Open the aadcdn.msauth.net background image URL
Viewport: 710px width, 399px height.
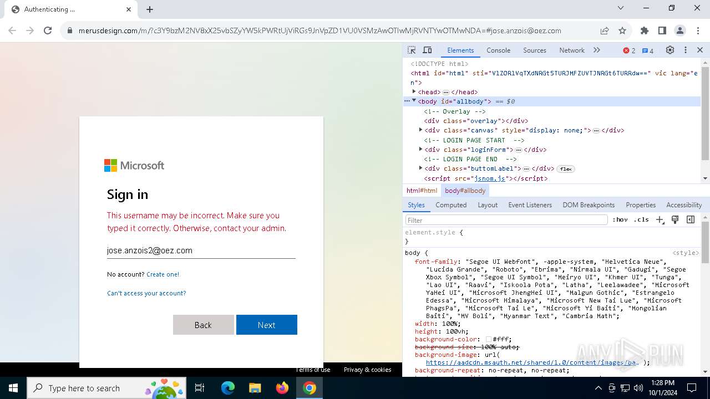click(x=532, y=362)
